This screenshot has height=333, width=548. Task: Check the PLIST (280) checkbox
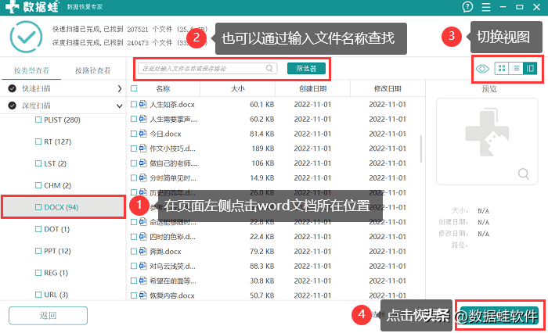click(x=38, y=120)
